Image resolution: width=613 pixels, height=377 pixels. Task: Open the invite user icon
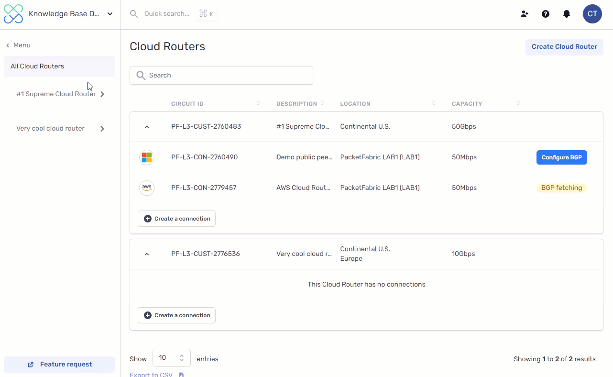524,14
